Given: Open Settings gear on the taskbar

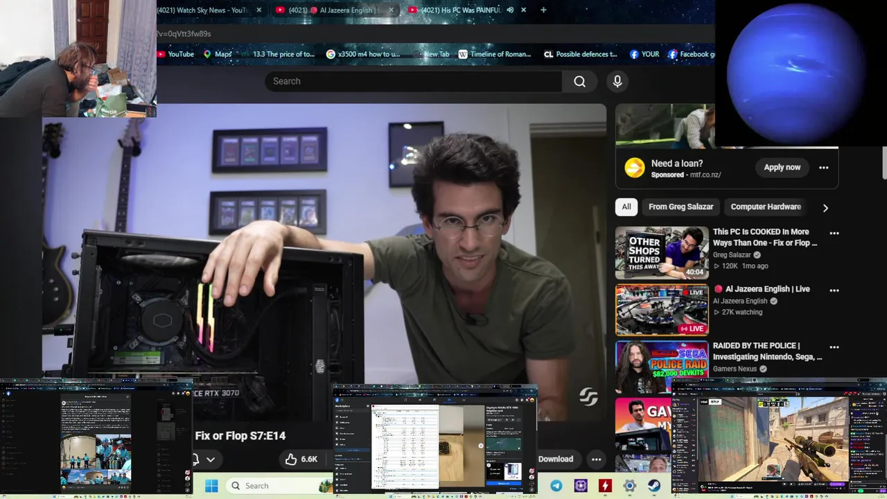Looking at the screenshot, I should 629,486.
